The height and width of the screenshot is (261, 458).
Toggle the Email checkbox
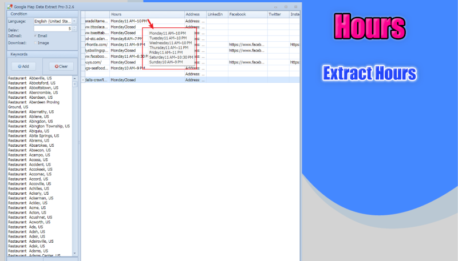click(35, 35)
